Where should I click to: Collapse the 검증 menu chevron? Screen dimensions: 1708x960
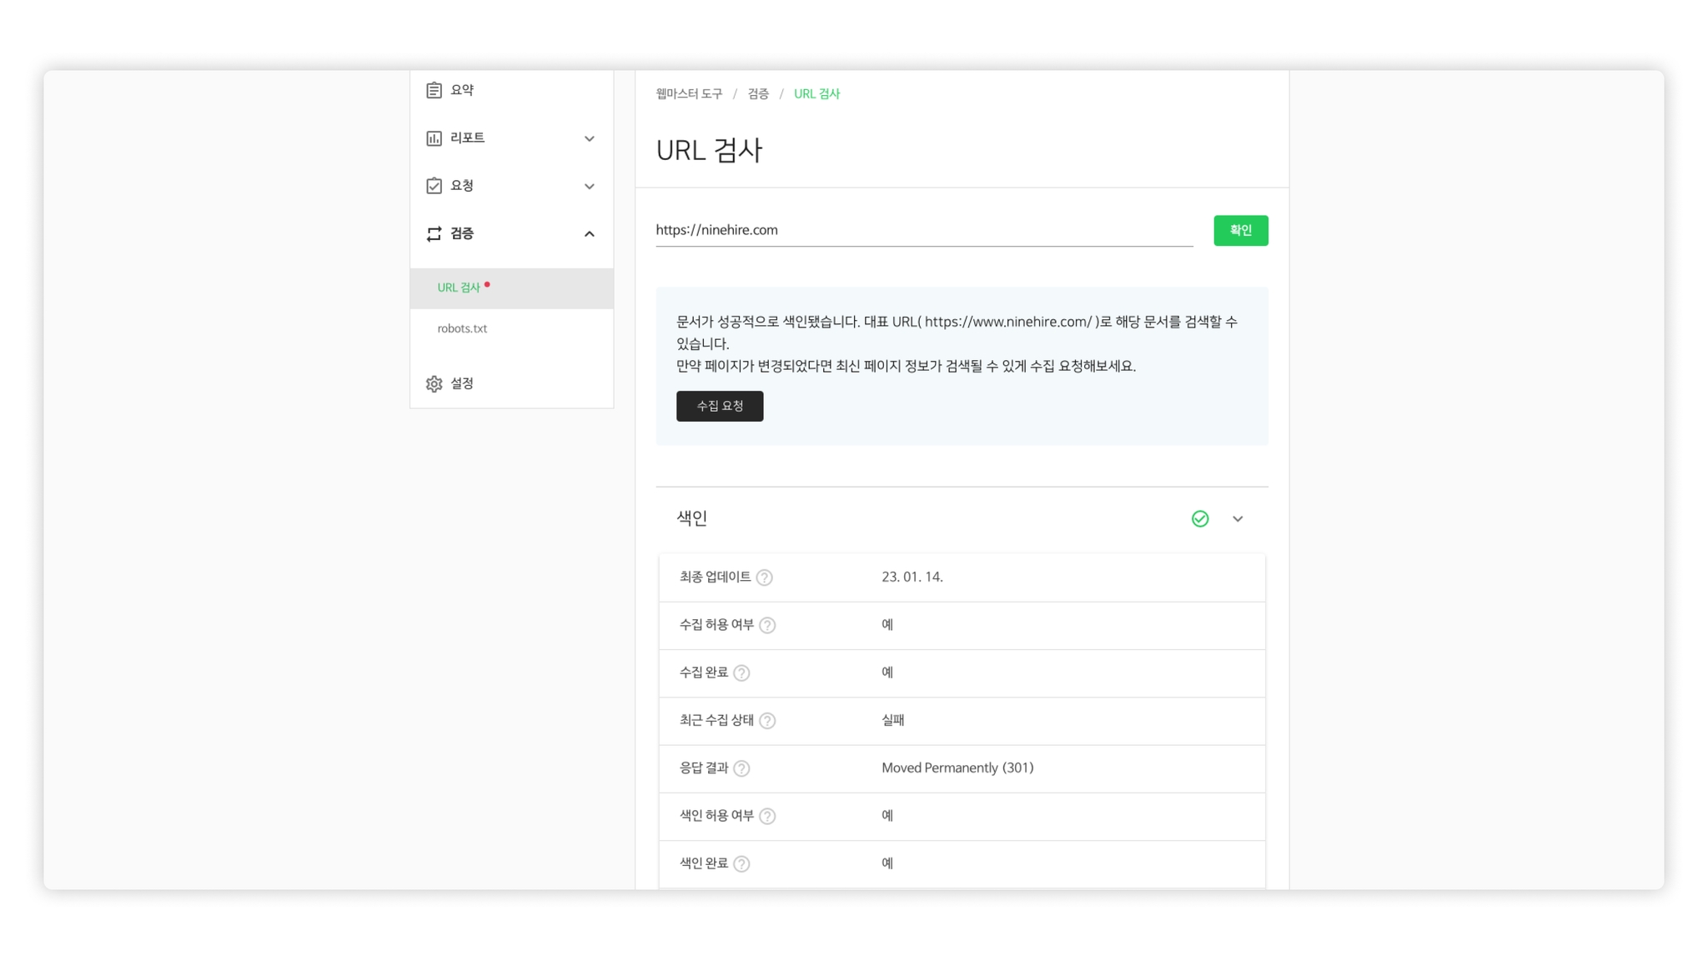coord(589,234)
